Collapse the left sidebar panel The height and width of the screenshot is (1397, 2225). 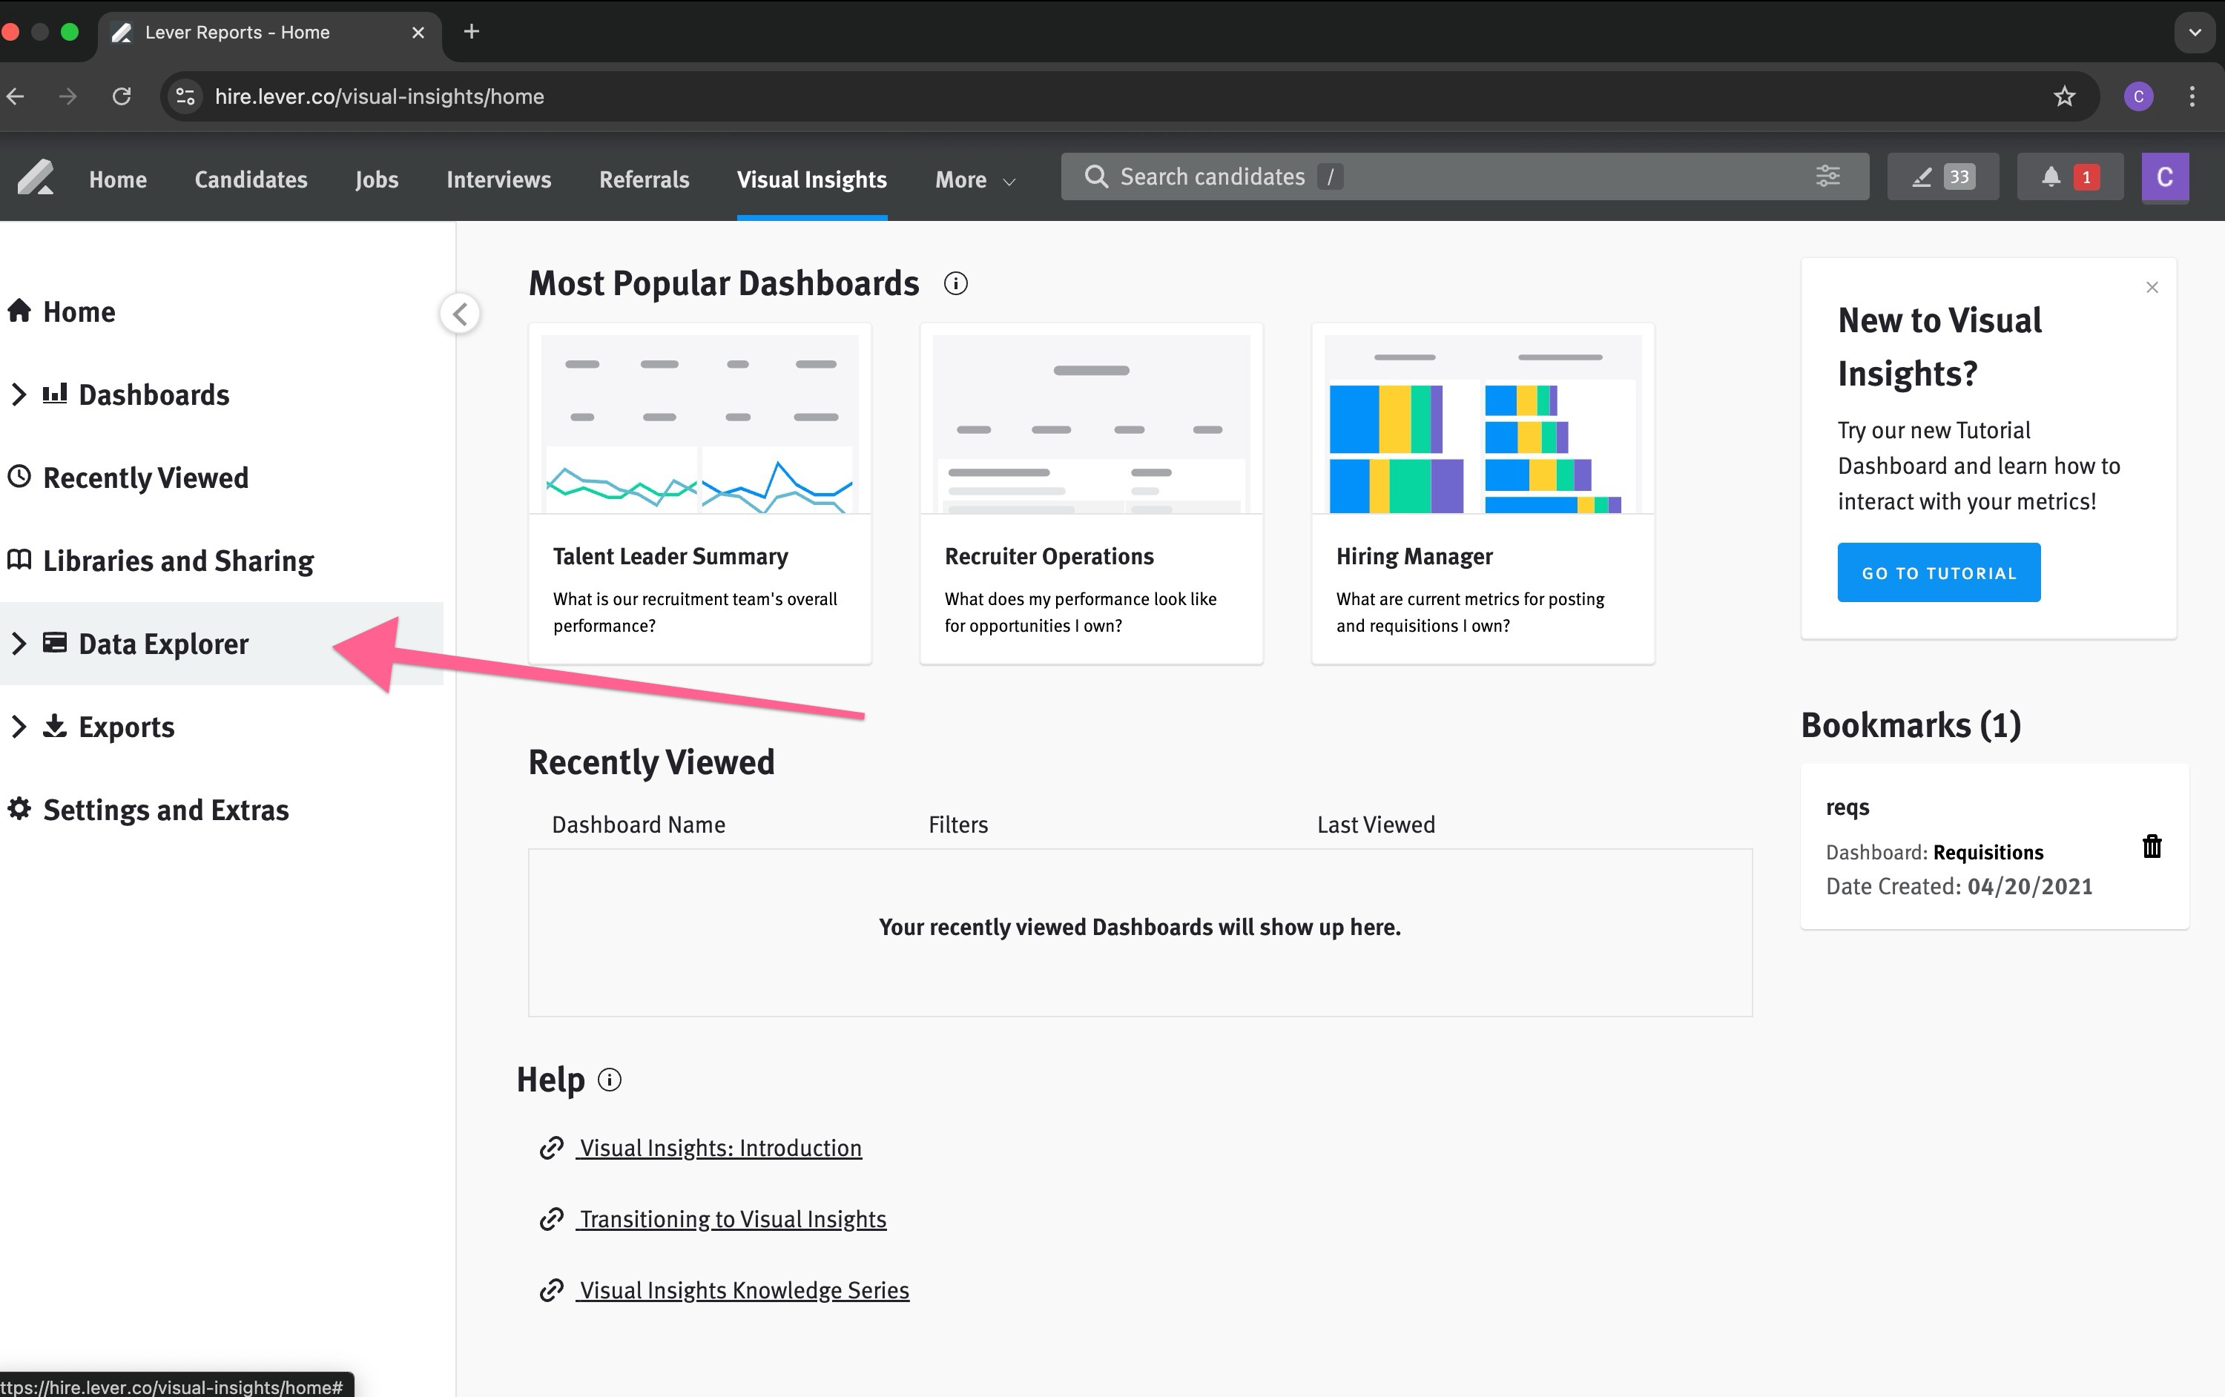point(459,313)
